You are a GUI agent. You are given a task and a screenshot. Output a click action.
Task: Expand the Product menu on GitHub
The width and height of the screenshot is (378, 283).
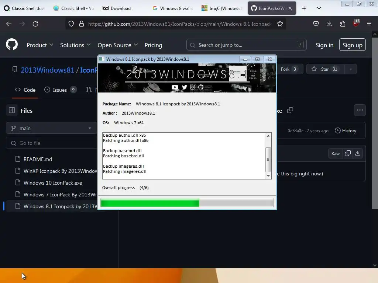tap(39, 45)
